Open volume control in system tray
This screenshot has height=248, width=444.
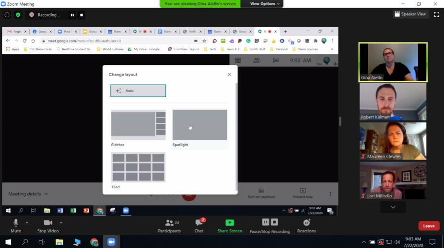(x=397, y=242)
